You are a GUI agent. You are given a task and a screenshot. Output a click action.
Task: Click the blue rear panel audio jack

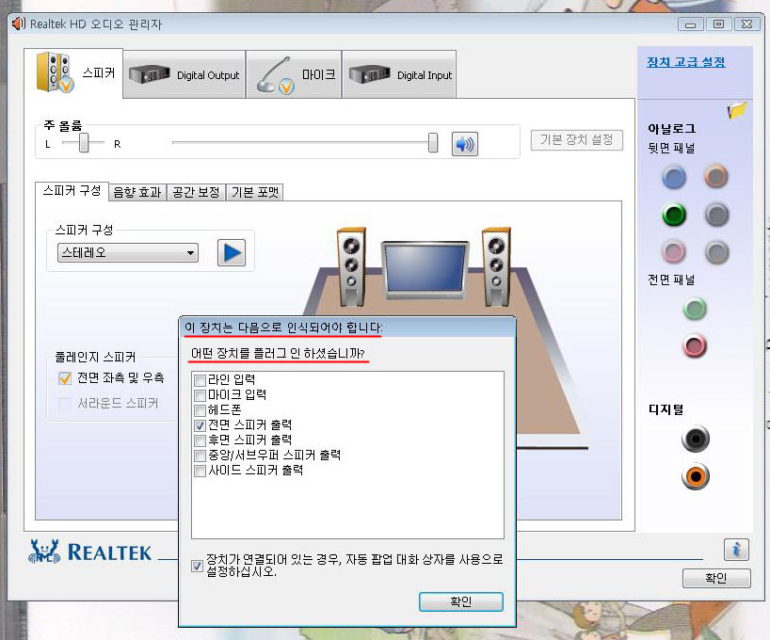[x=674, y=177]
